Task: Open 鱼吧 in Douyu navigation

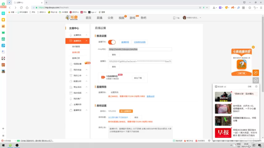Action: (x=144, y=18)
